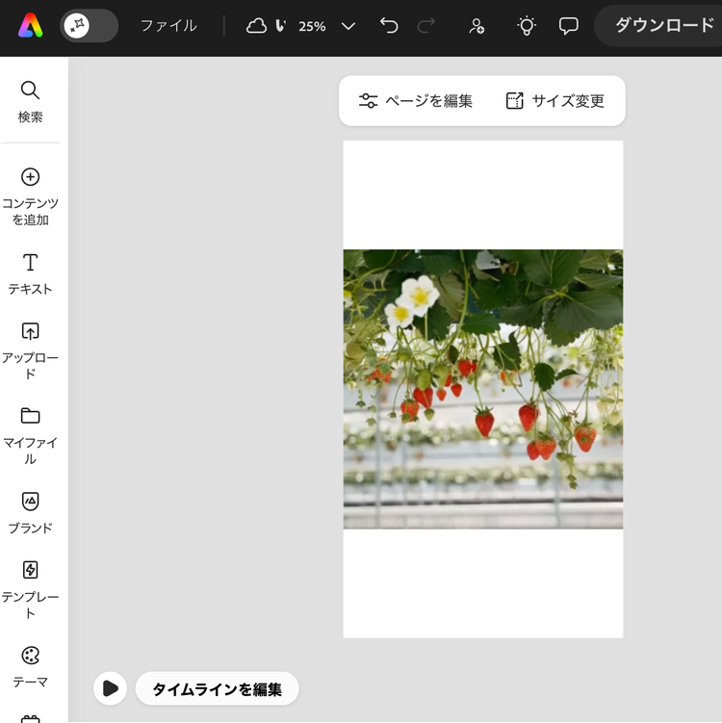Undo the last action

click(389, 26)
